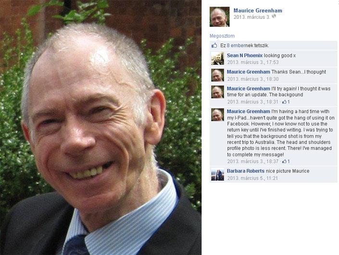
Task: Click the like icon on the 18:31 comment
Action: pos(284,102)
